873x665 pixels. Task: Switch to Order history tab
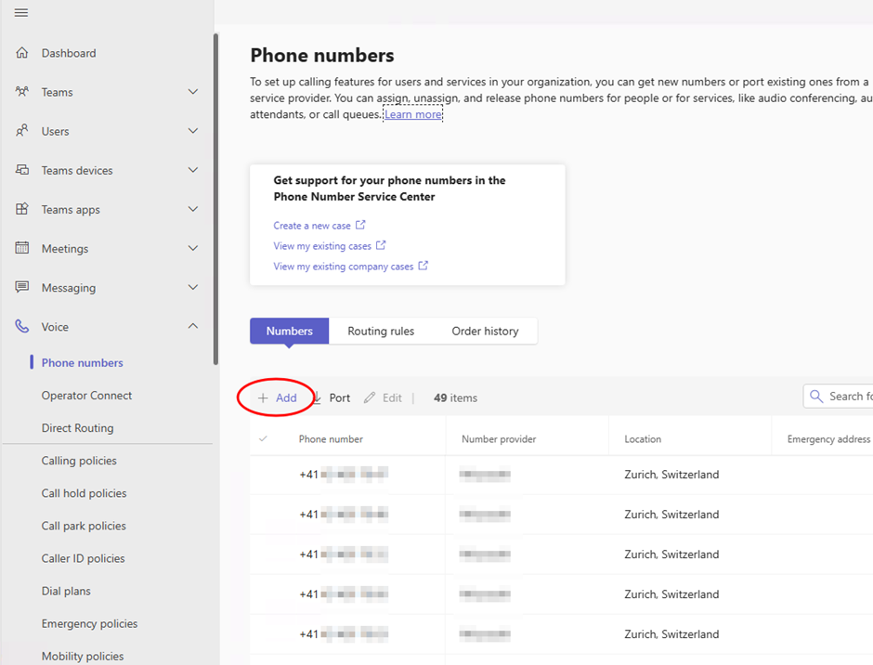pos(485,331)
